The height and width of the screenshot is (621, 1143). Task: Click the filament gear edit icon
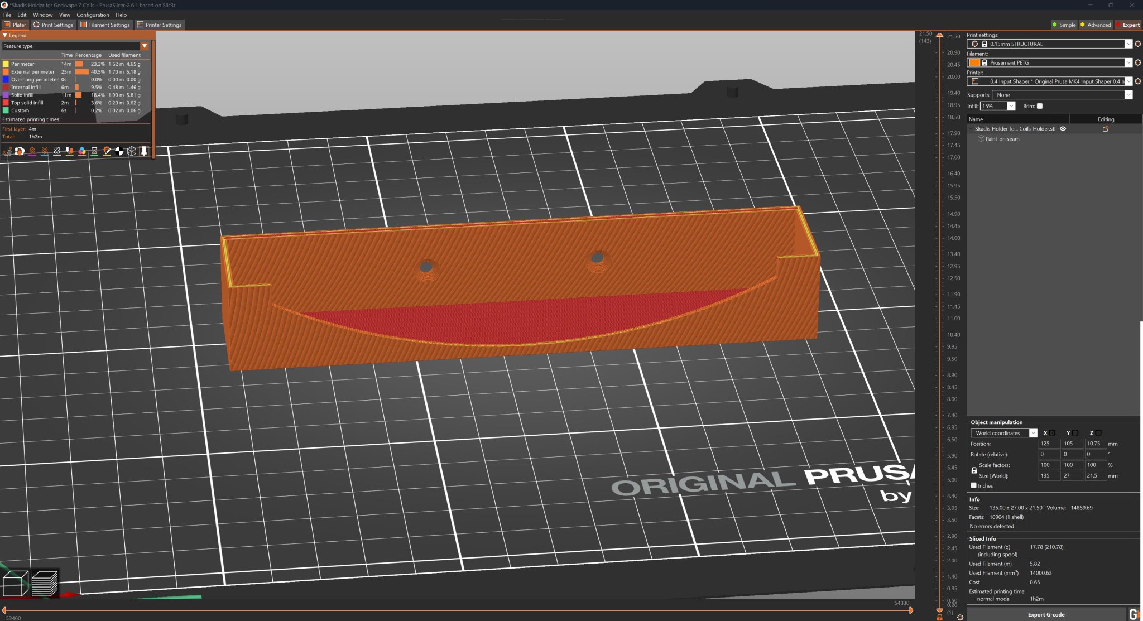(1138, 62)
